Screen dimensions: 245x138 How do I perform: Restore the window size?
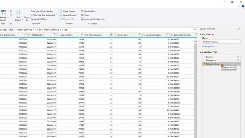(232, 2)
